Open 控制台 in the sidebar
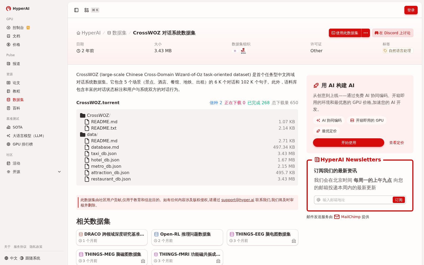 [x=18, y=28]
